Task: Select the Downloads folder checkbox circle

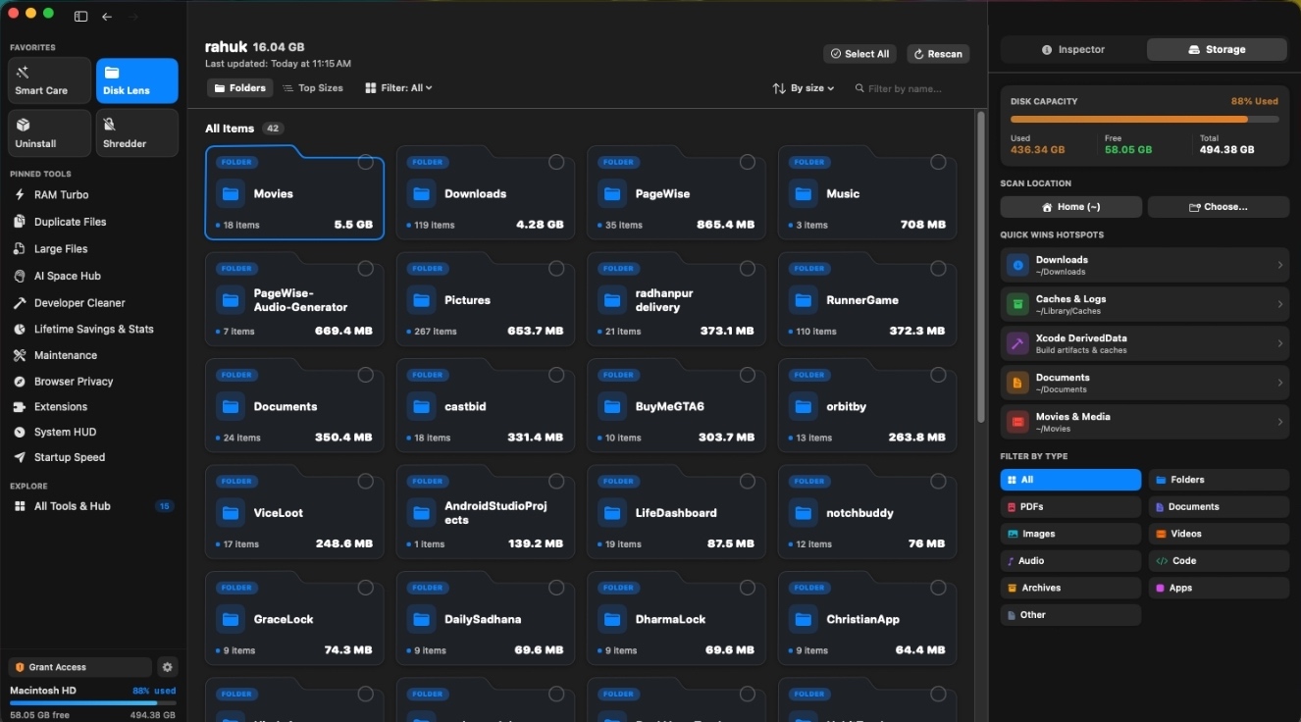Action: [556, 163]
